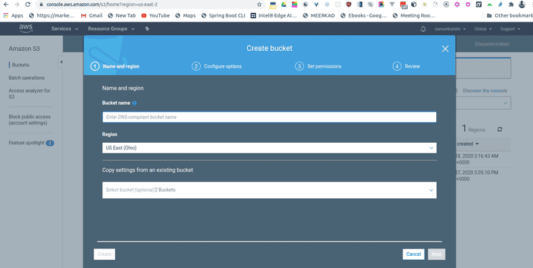Open the Documentation link

tap(492, 44)
